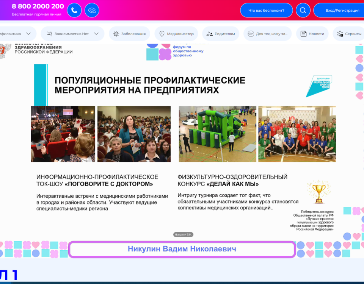Open the Зависимостям.Нет menu item

point(72,34)
